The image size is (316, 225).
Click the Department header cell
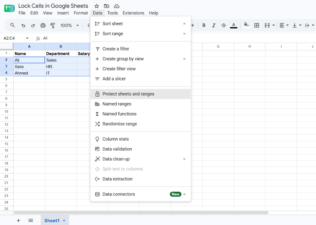point(61,54)
